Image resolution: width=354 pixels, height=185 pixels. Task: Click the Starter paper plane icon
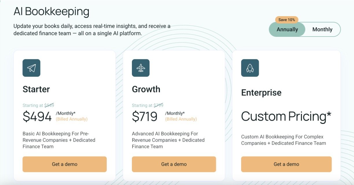[x=31, y=68]
